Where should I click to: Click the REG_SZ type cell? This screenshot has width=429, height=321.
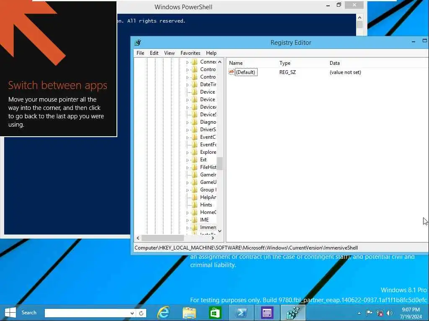point(287,72)
